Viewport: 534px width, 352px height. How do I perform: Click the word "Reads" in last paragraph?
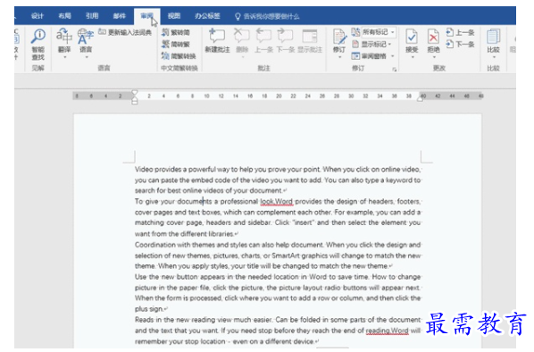click(x=145, y=320)
